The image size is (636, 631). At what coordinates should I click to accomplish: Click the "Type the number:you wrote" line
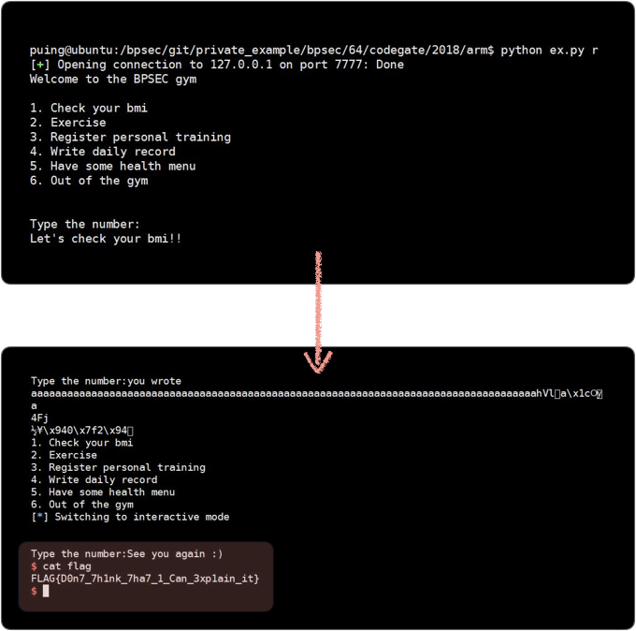[106, 381]
